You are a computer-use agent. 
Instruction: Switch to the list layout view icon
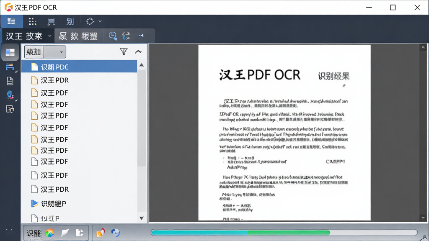point(11,21)
